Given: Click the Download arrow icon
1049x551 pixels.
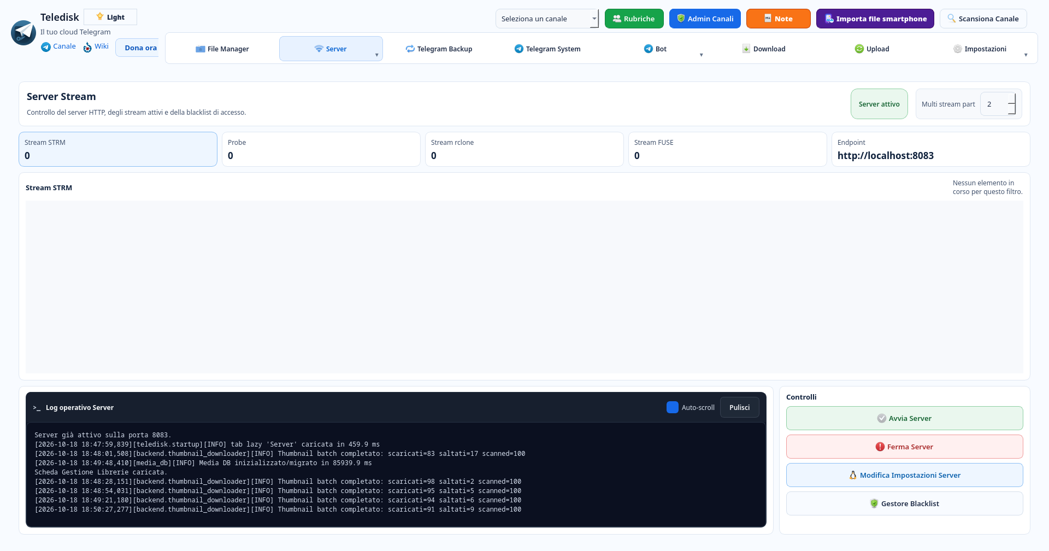Looking at the screenshot, I should (x=746, y=49).
